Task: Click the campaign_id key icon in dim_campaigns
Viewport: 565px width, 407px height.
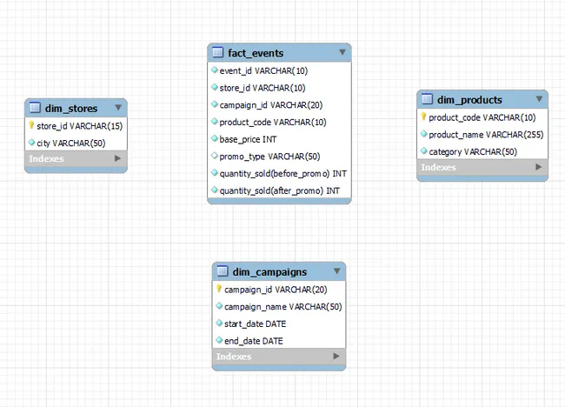Action: [218, 289]
